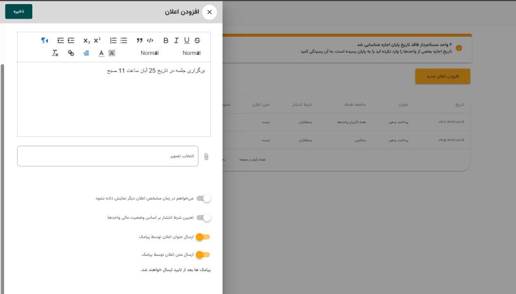Toggle right-to-left text direction
Viewport: 516px width, 294px height.
click(x=45, y=41)
